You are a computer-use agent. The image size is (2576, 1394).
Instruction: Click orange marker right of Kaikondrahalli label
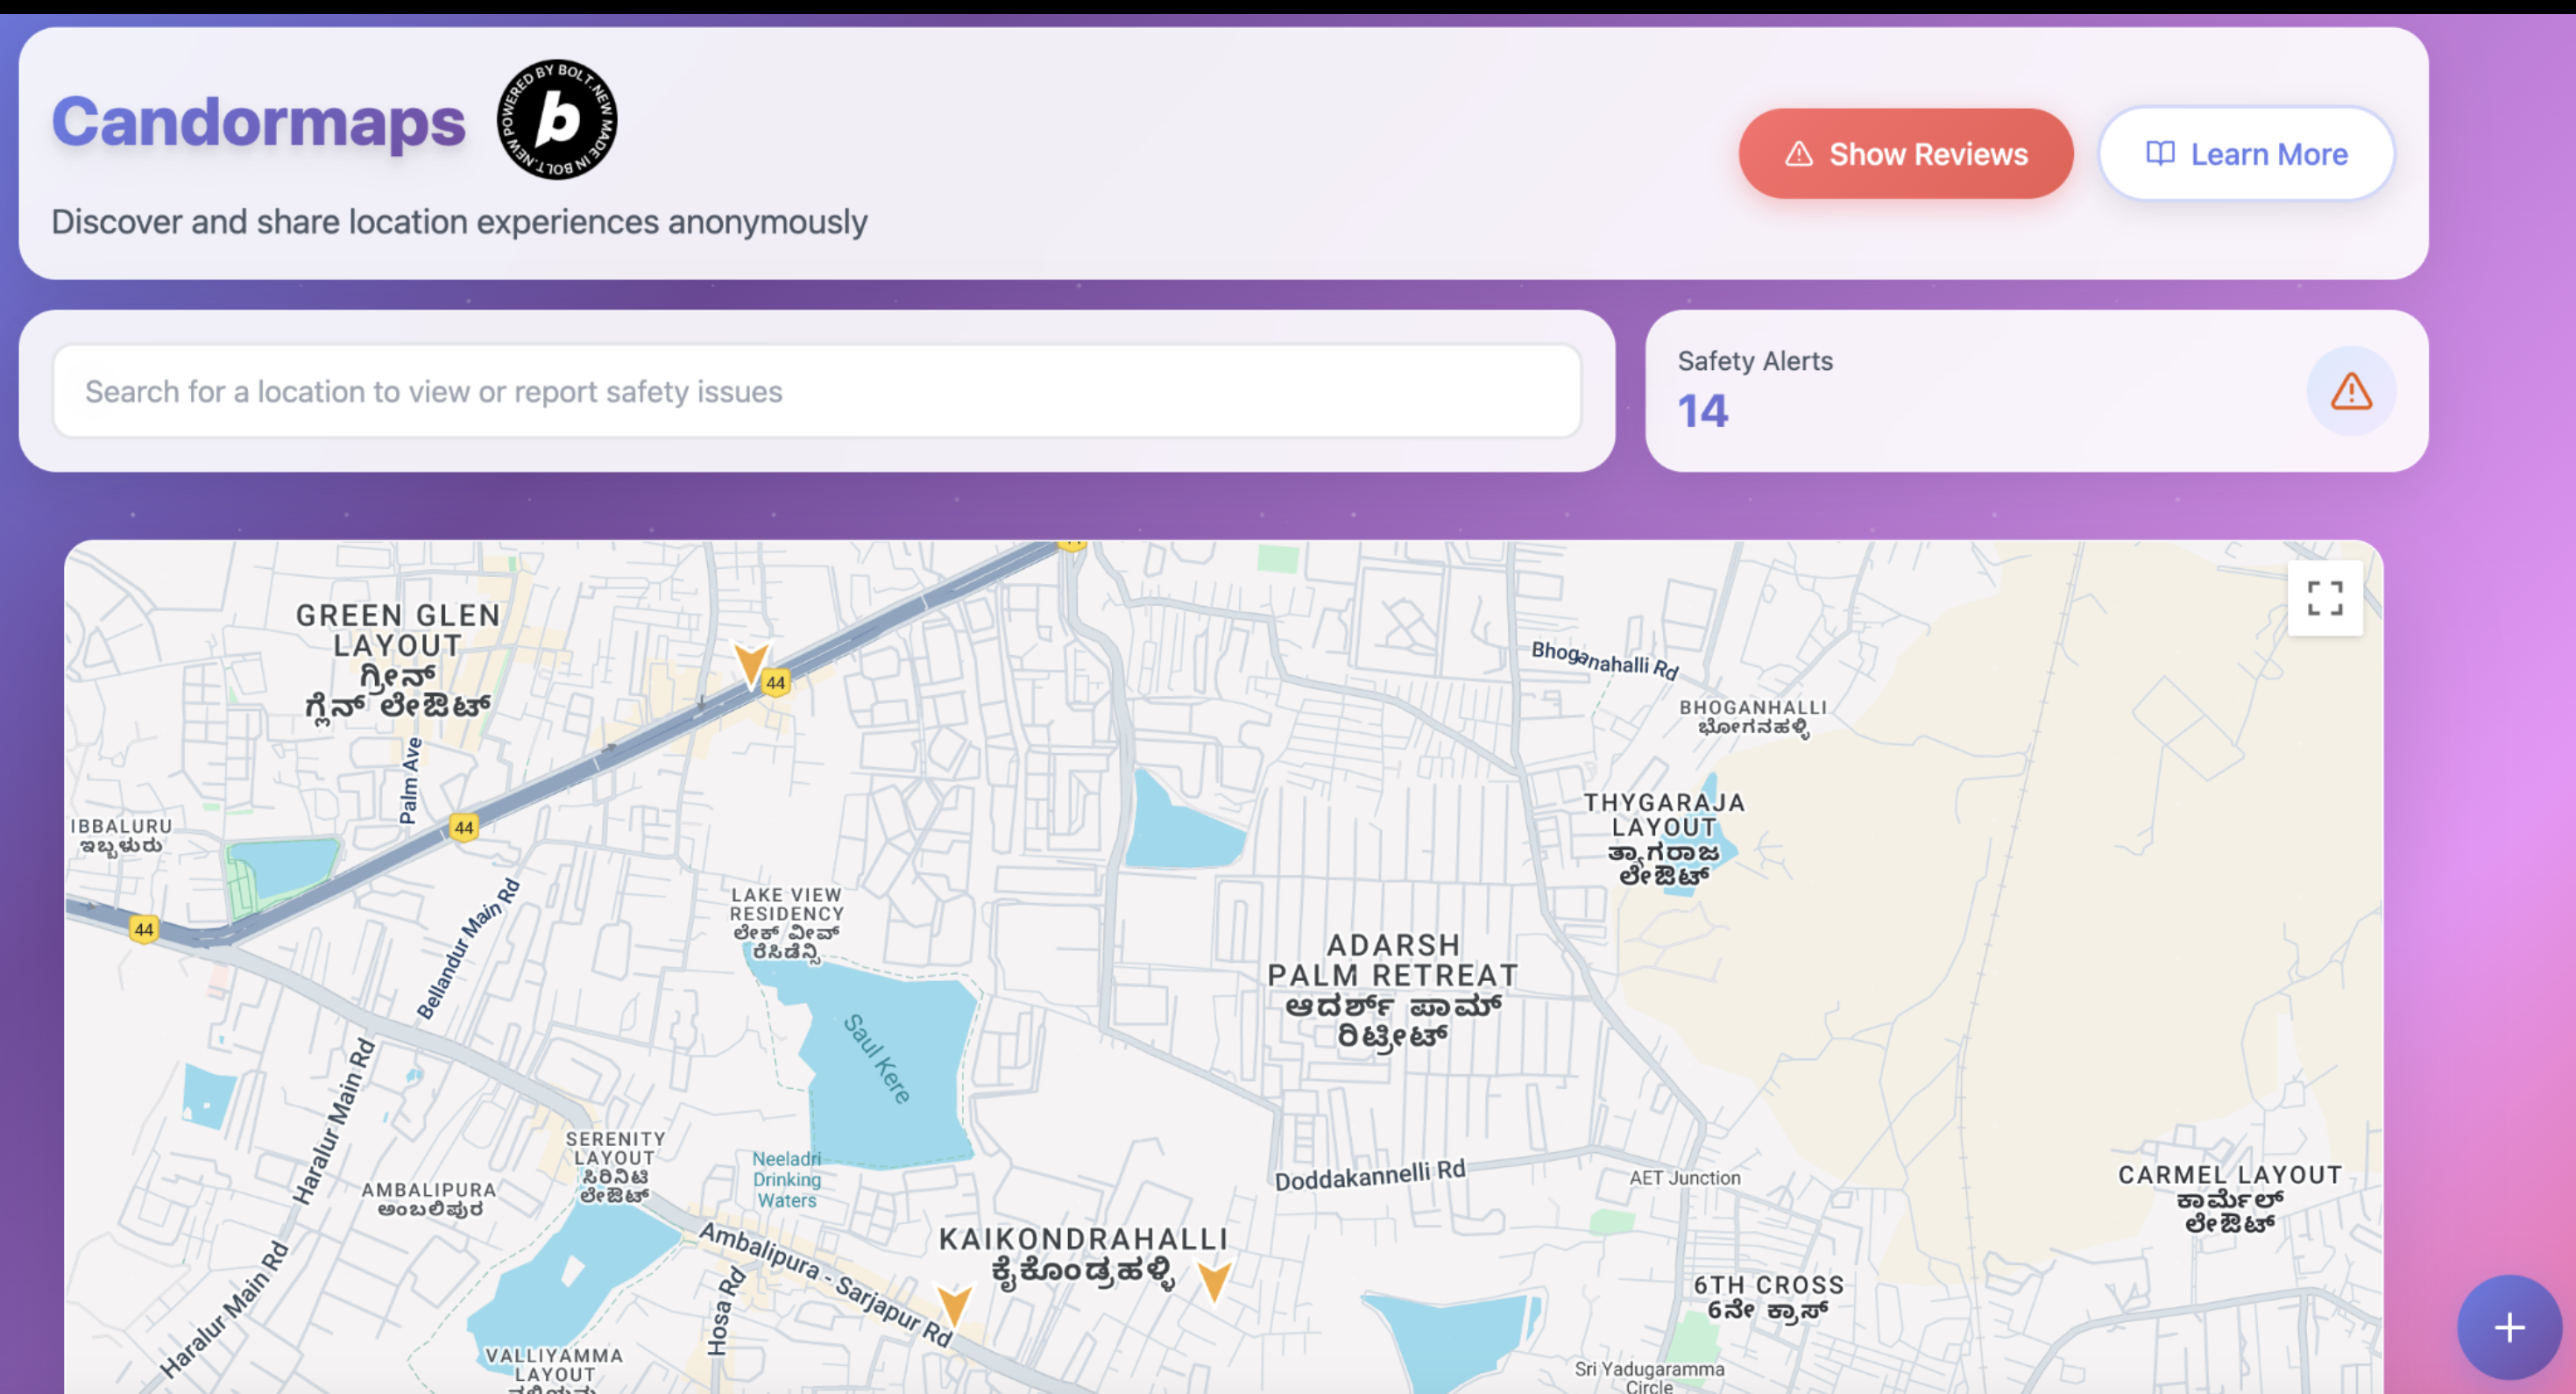1213,1278
